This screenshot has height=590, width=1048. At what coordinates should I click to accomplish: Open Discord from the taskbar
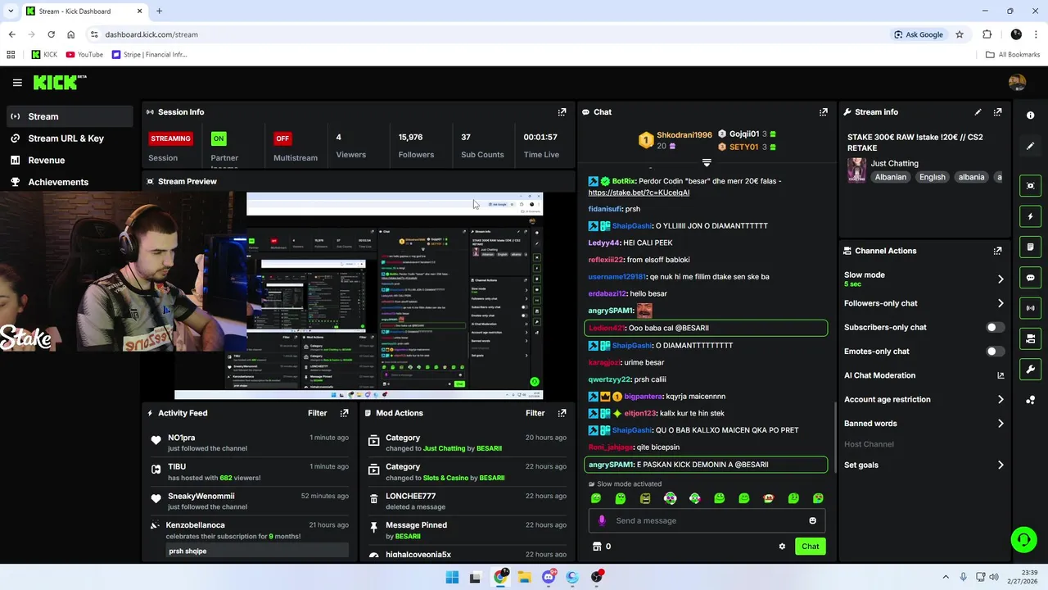pyautogui.click(x=549, y=577)
